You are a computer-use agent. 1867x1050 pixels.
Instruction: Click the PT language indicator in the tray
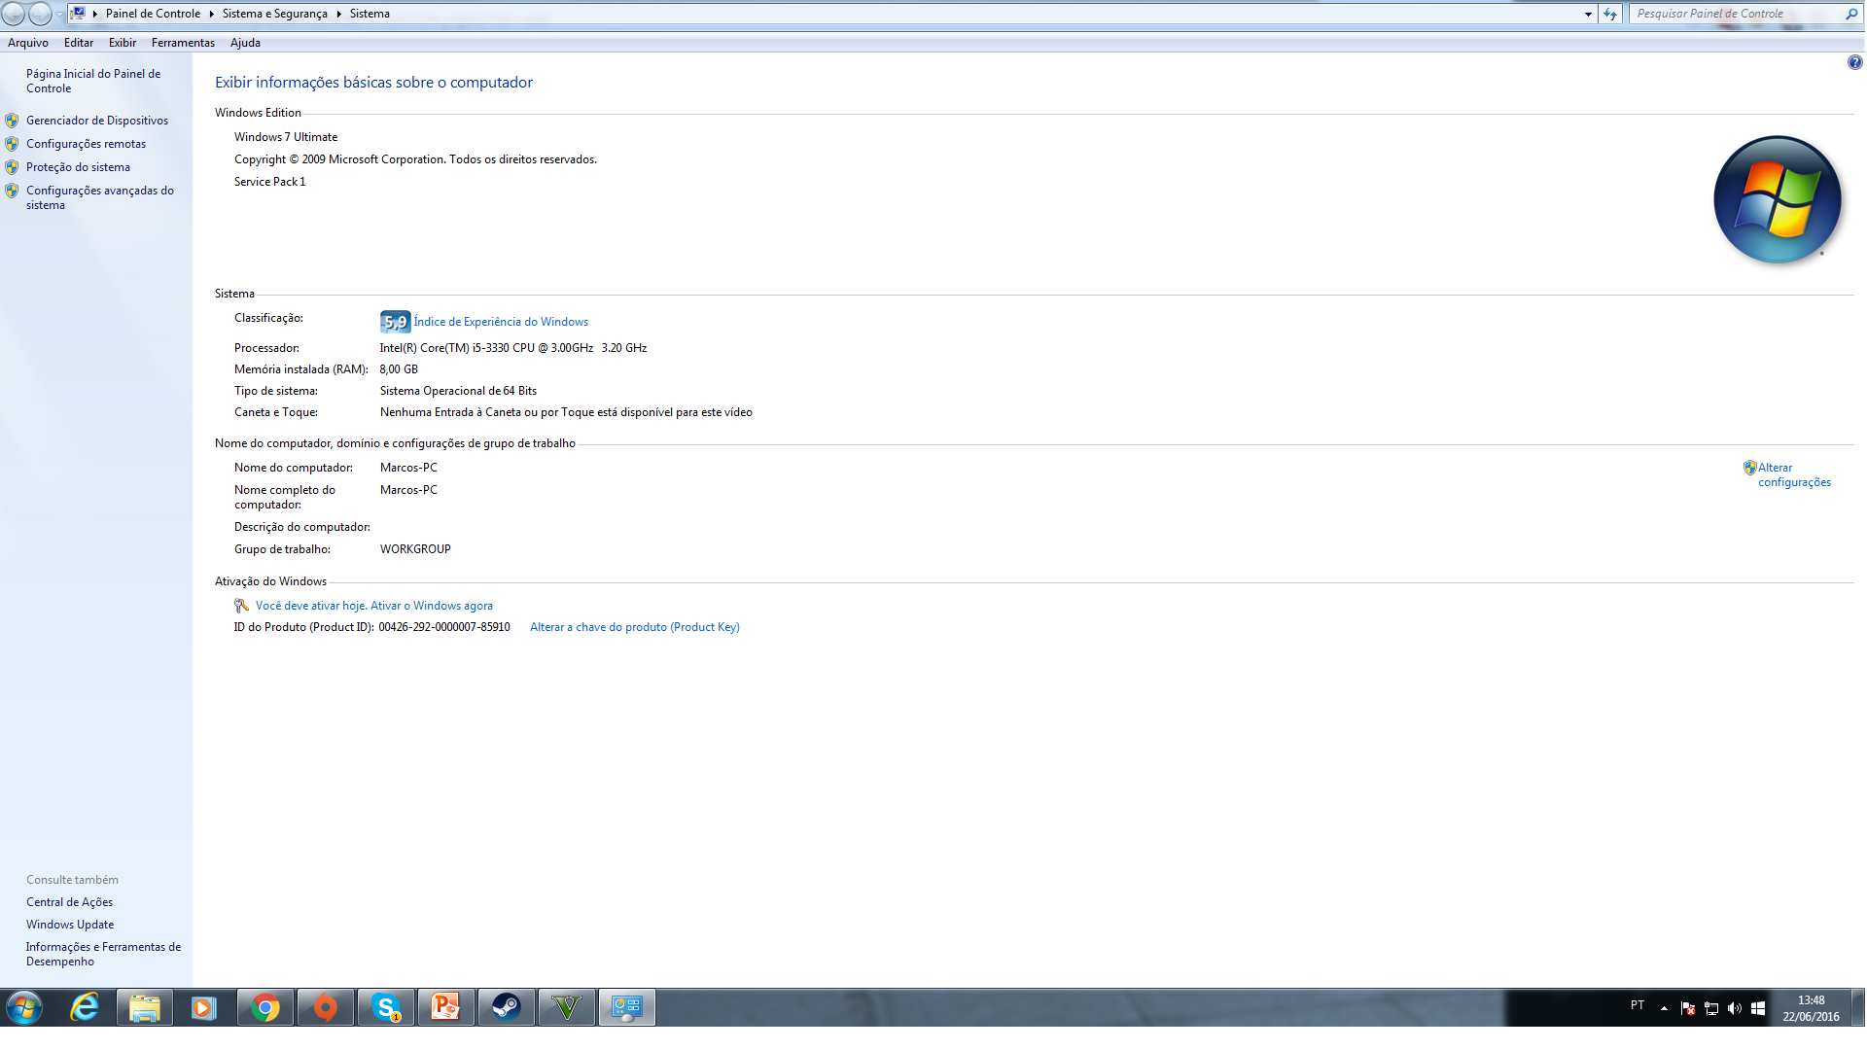pos(1638,1005)
